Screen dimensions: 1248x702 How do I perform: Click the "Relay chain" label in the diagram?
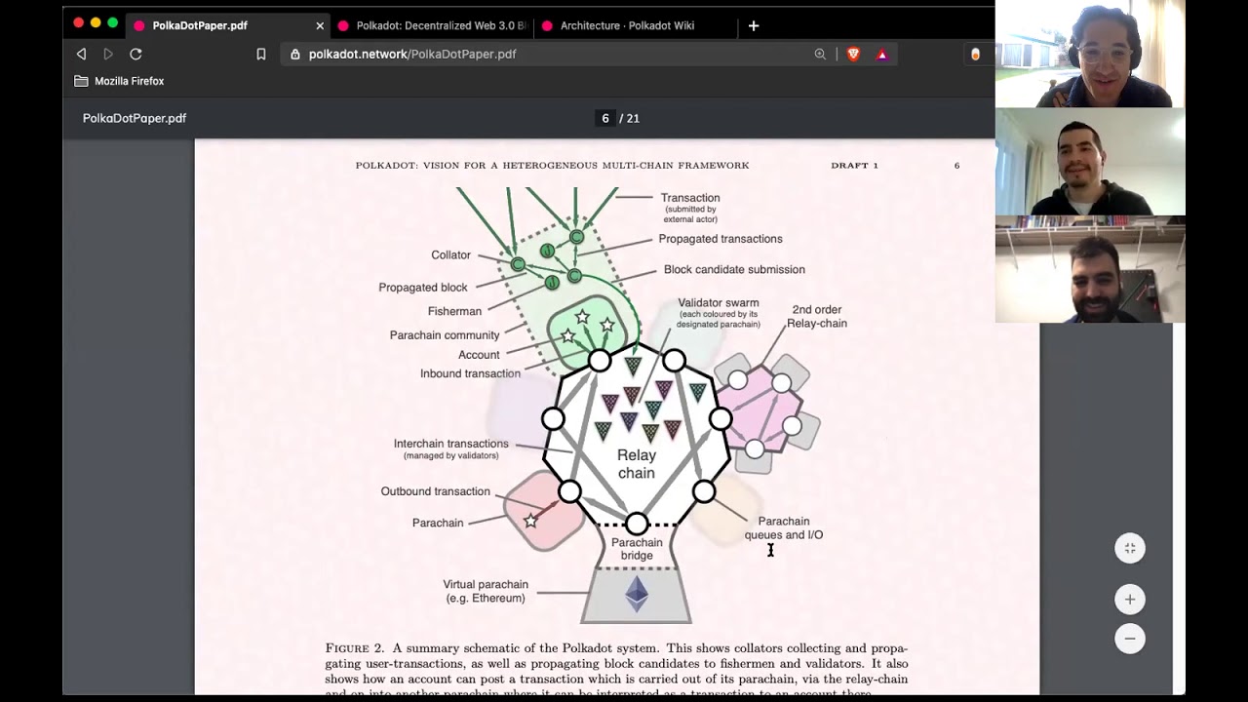pyautogui.click(x=636, y=464)
